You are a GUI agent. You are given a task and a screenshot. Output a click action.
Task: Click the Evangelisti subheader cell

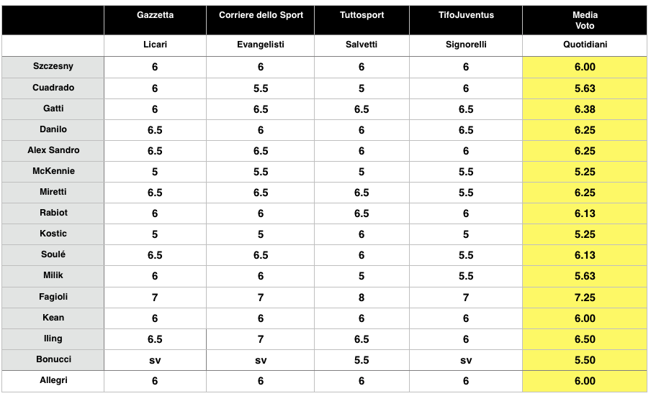(260, 45)
